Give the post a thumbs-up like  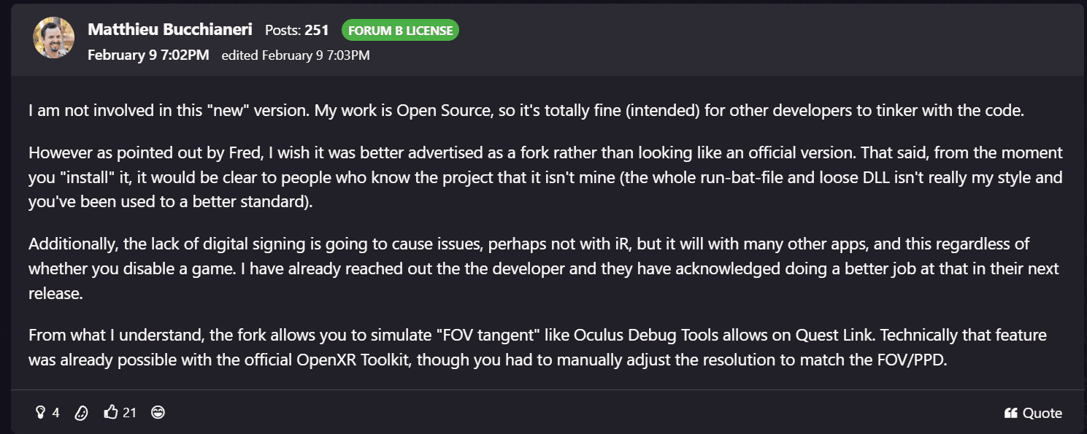(111, 413)
